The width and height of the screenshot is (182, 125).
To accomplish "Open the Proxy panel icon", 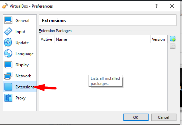I will click(x=8, y=98).
